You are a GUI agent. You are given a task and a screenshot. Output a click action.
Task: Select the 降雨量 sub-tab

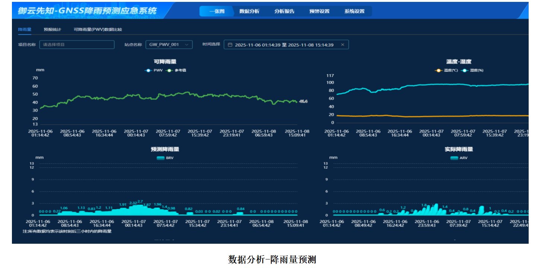[25, 29]
